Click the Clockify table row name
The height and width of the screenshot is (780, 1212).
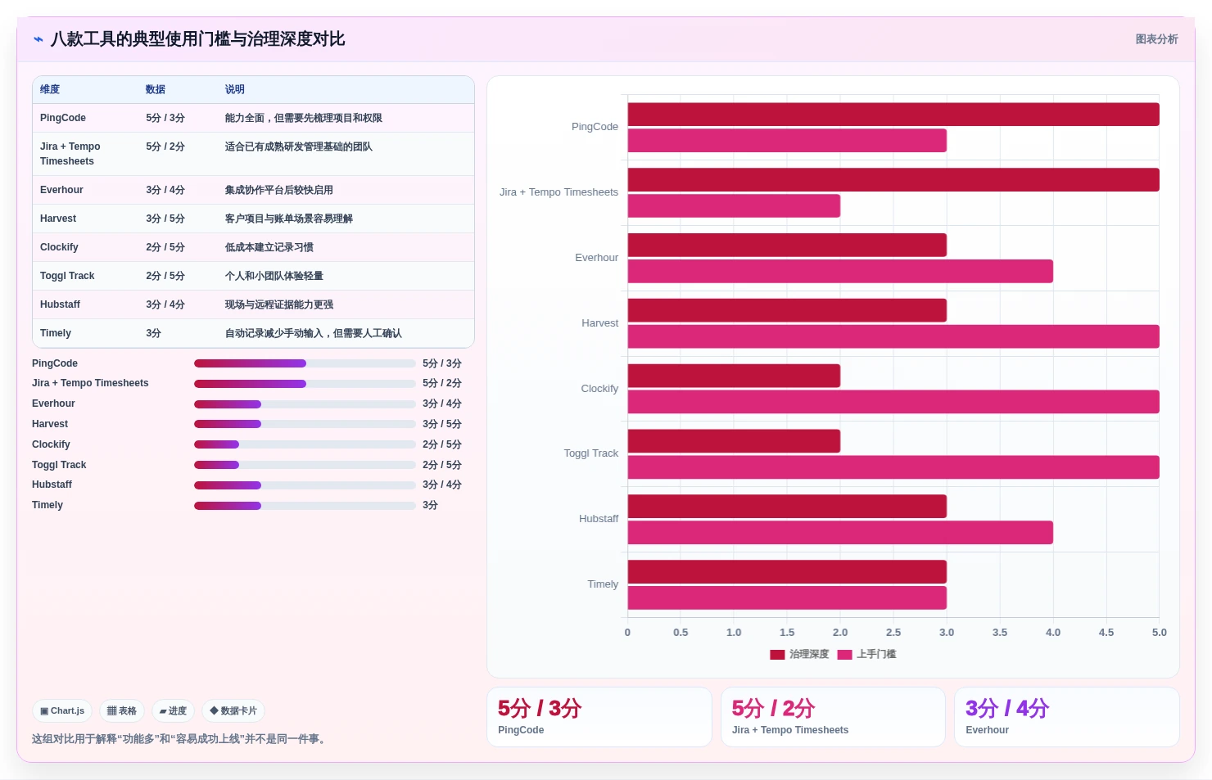(59, 247)
